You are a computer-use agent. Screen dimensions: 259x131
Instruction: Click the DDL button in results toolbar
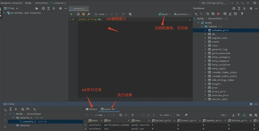coord(178,115)
